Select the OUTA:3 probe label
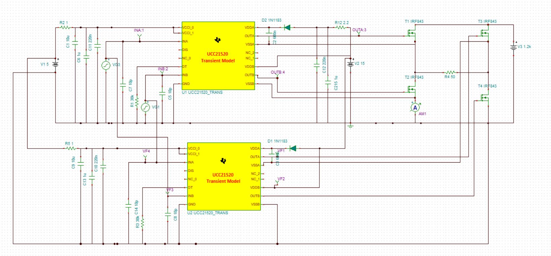Viewport: 551px width, 256px height. click(359, 30)
